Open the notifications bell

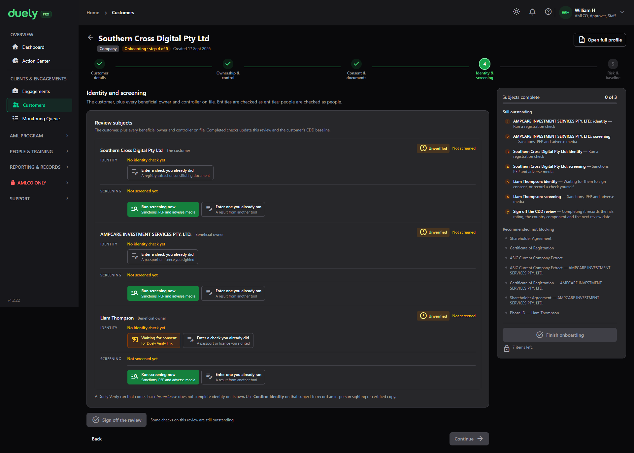point(532,12)
